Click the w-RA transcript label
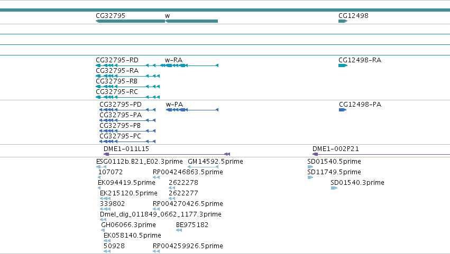The height and width of the screenshot is (254, 450). (173, 60)
